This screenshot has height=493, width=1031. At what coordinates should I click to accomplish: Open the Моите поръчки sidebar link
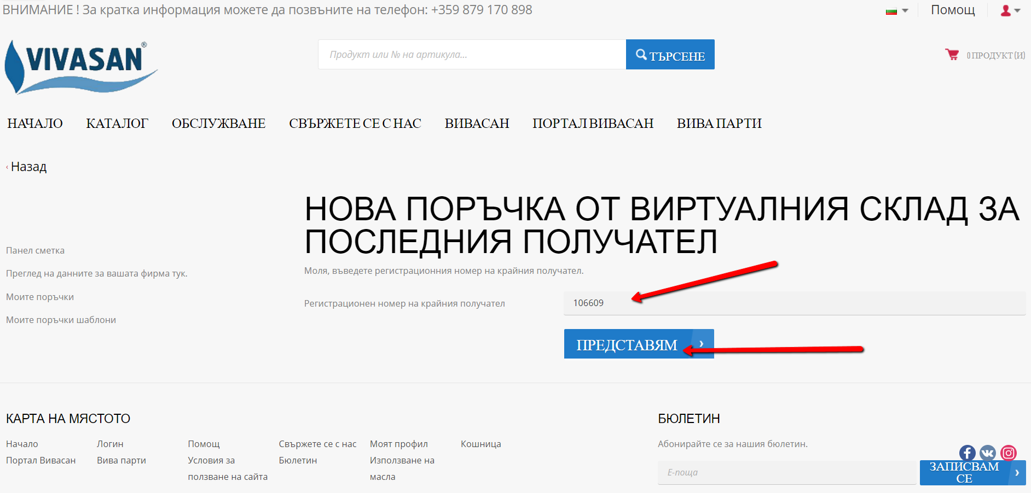tap(40, 297)
